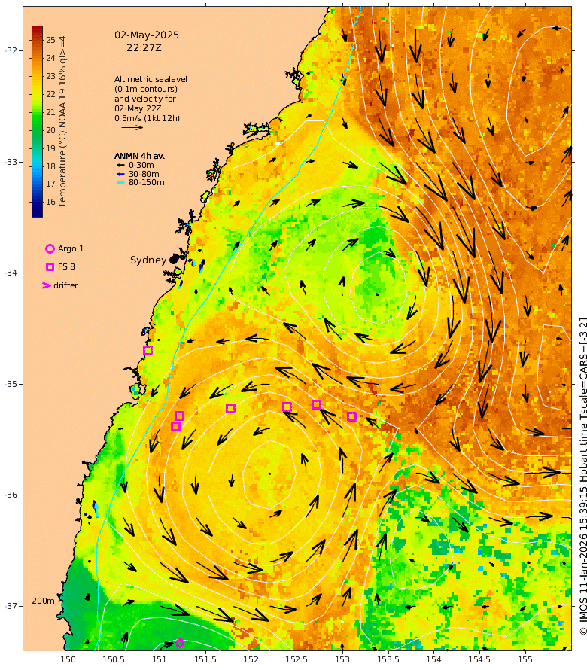Click the 153 longitude label
This screenshot has width=587, height=670.
pyautogui.click(x=342, y=659)
